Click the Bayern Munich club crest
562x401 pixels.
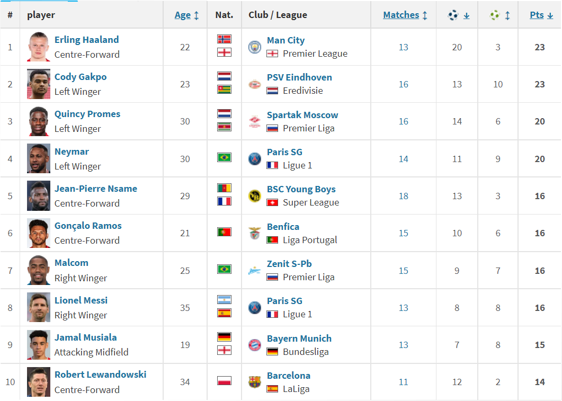pyautogui.click(x=255, y=345)
